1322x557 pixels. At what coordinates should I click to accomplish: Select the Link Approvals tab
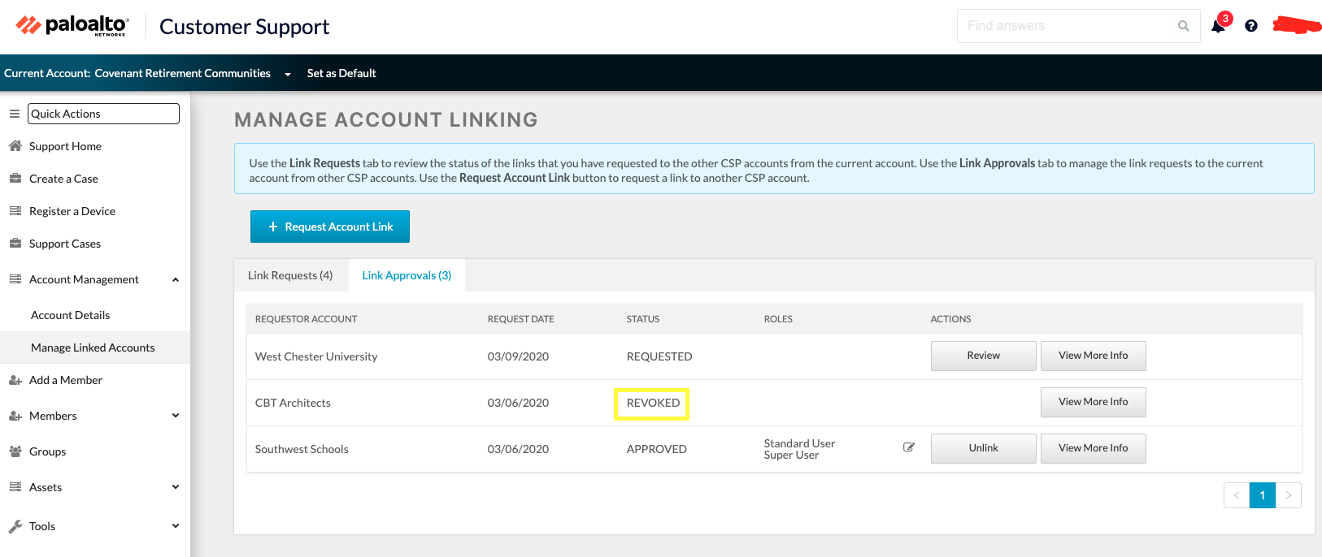(407, 275)
